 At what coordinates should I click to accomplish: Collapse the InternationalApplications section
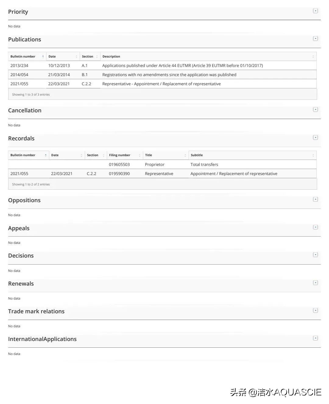click(315, 338)
